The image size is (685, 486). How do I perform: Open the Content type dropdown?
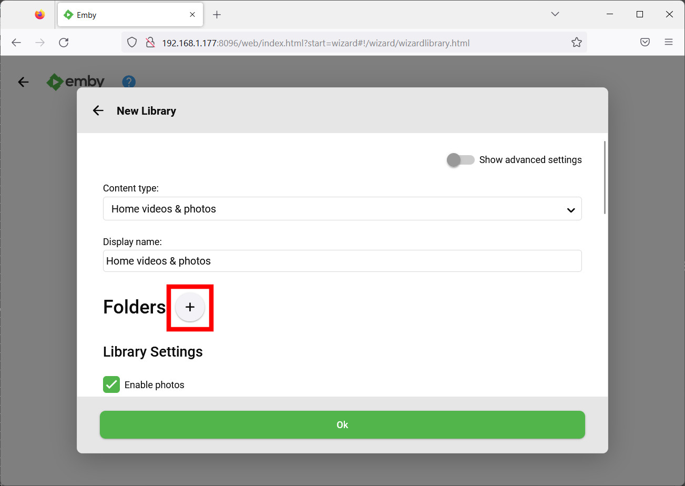(x=342, y=209)
